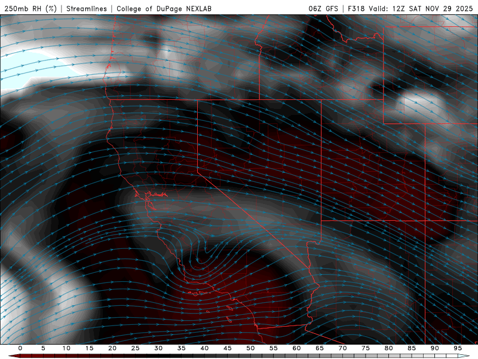Click the "75" colorbar scale label

coord(366,348)
